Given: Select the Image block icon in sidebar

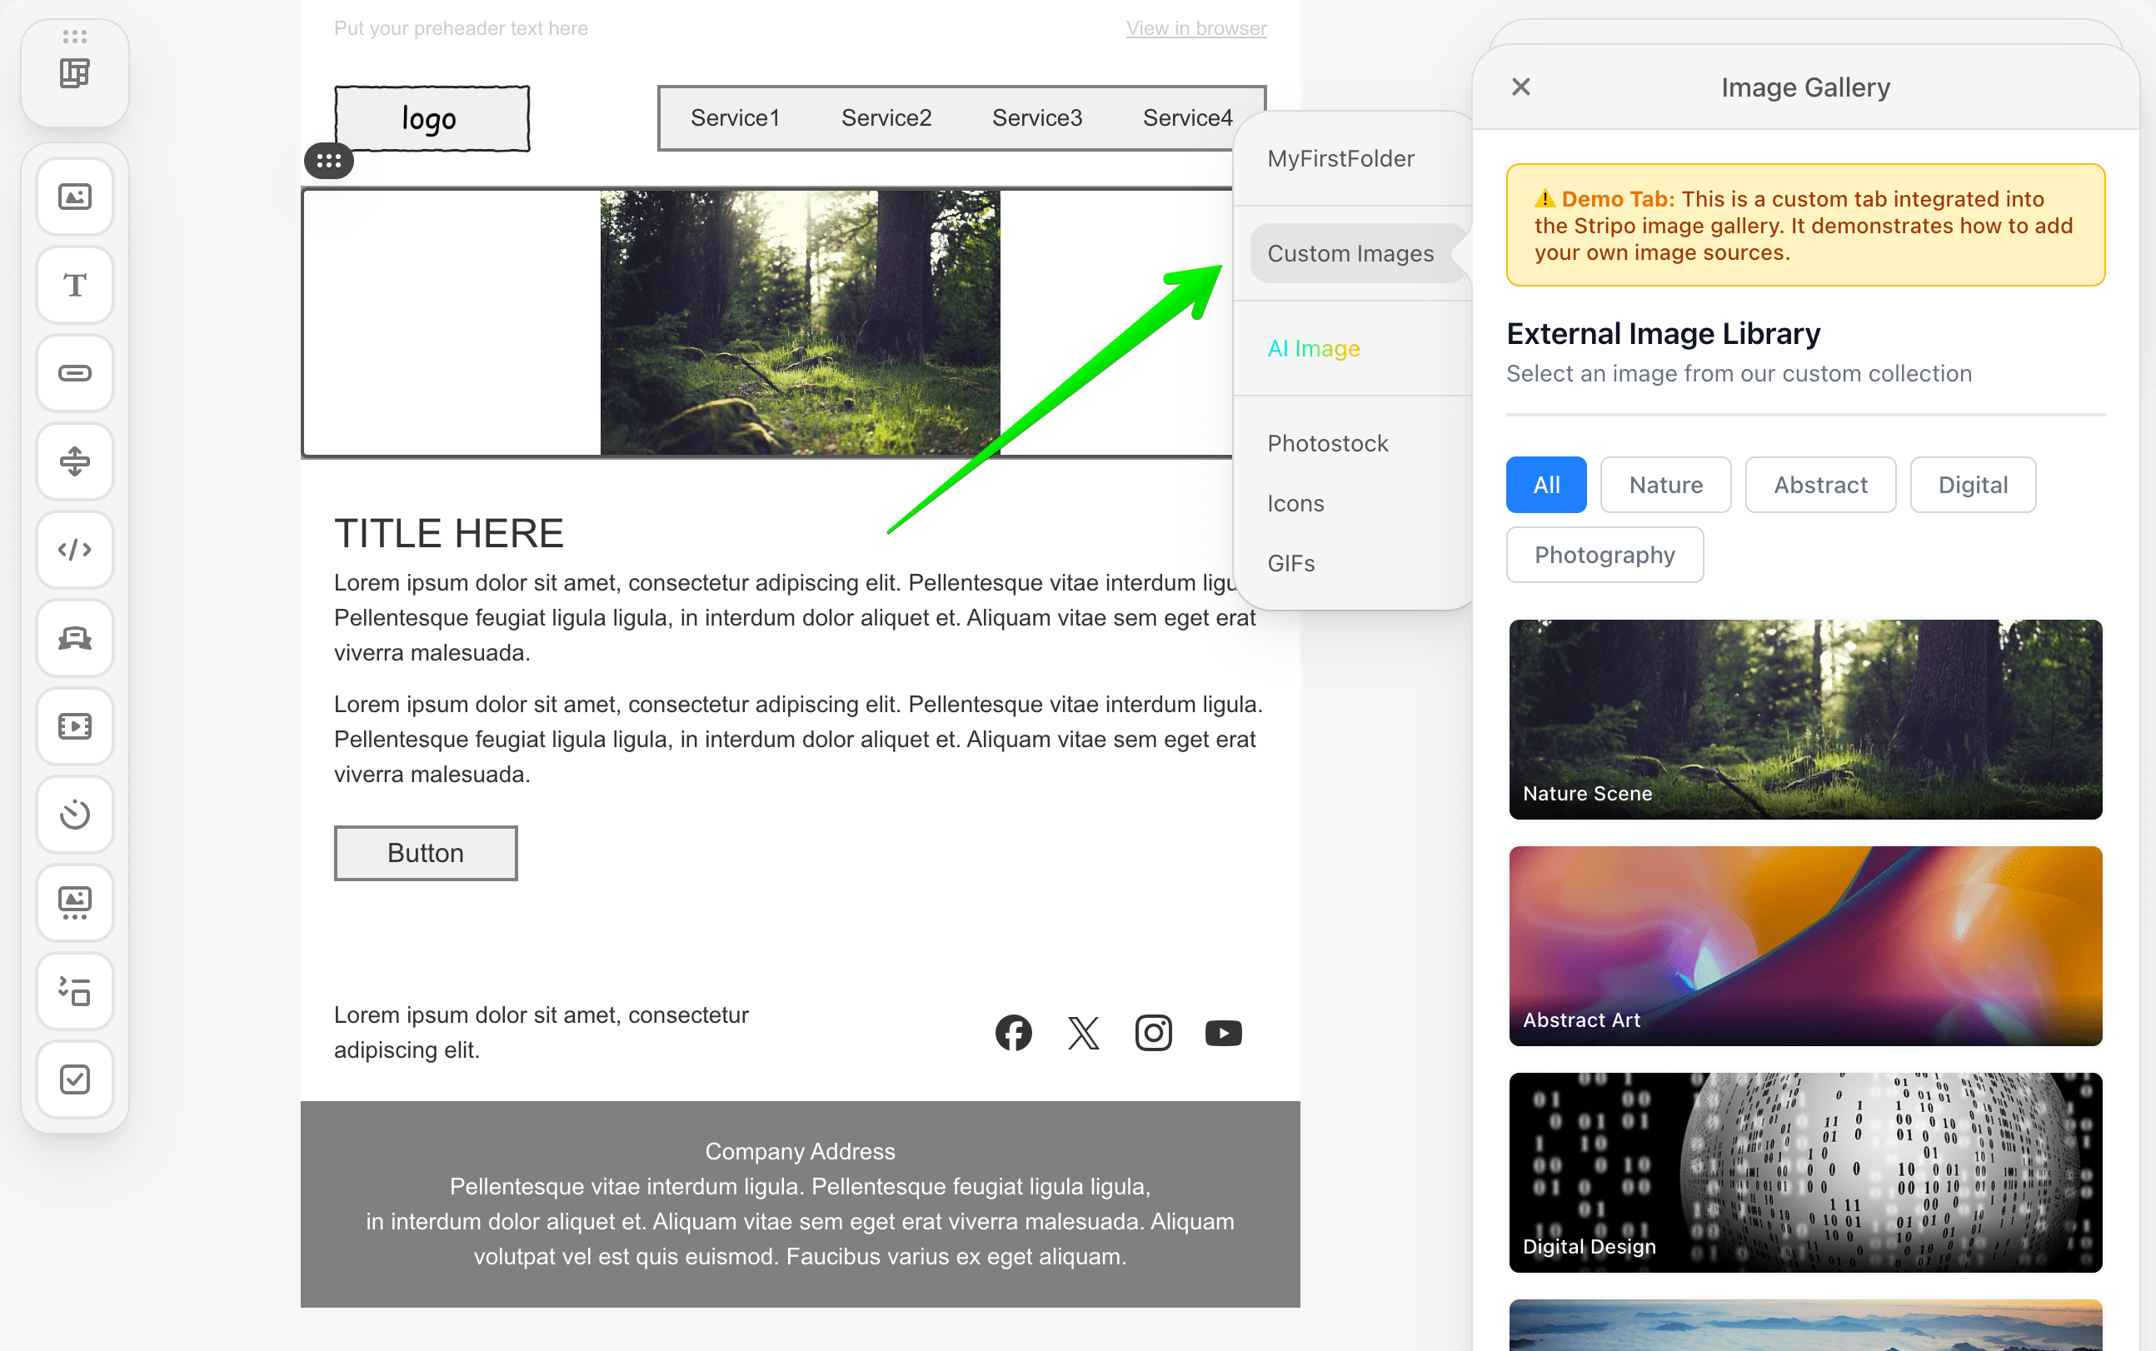Looking at the screenshot, I should [75, 197].
